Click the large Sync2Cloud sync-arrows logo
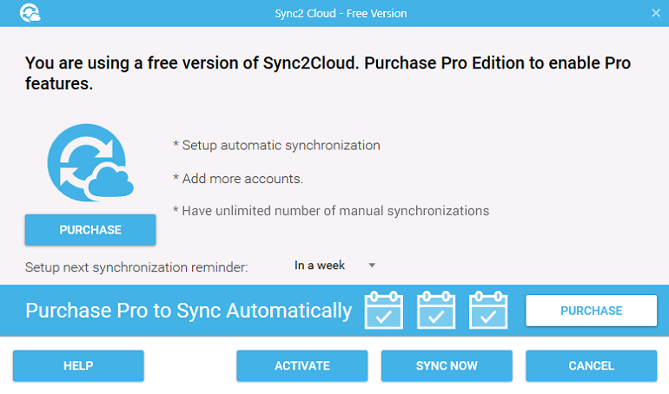Viewport: 669px width, 394px height. 90,162
